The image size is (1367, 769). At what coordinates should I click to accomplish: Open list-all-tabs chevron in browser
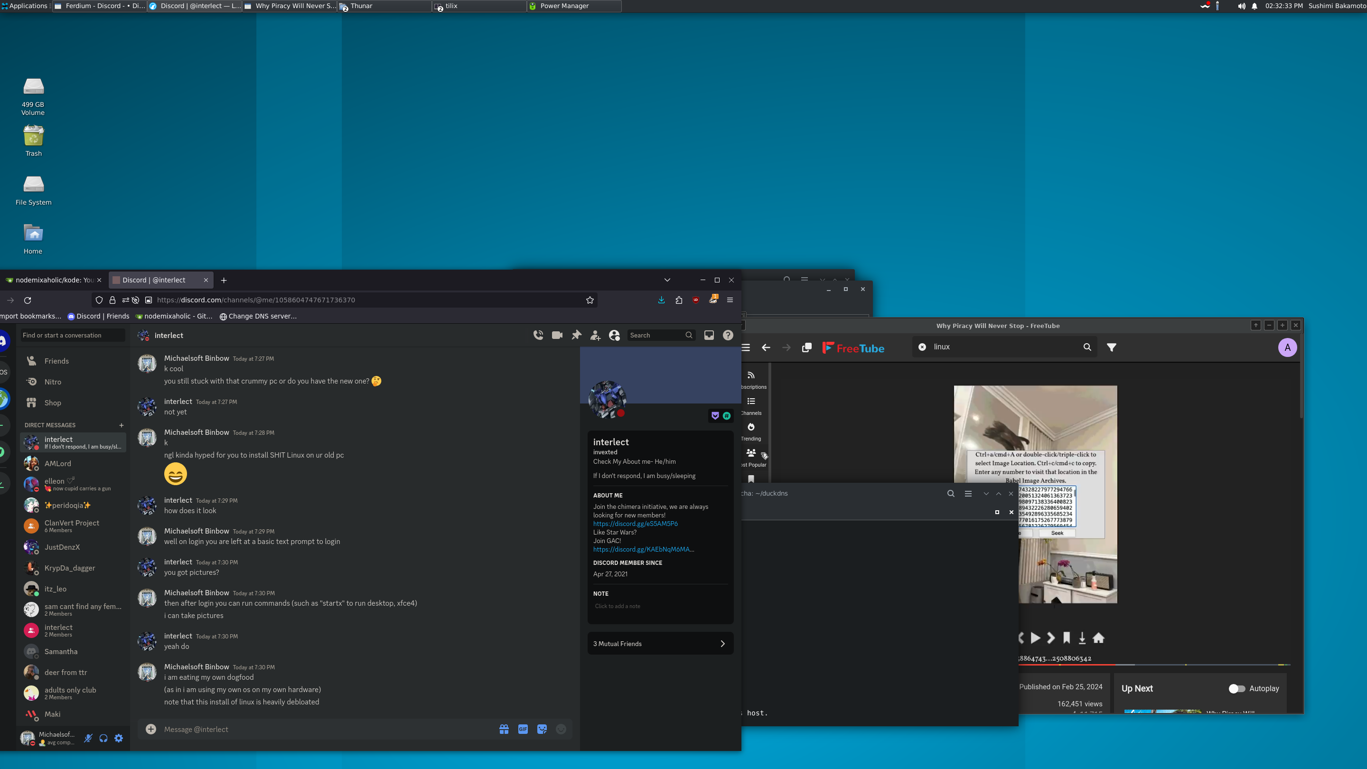pos(667,280)
